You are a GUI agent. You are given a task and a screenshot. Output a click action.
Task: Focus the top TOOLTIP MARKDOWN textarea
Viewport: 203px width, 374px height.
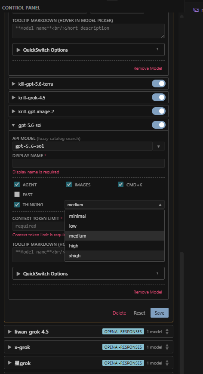89,31
